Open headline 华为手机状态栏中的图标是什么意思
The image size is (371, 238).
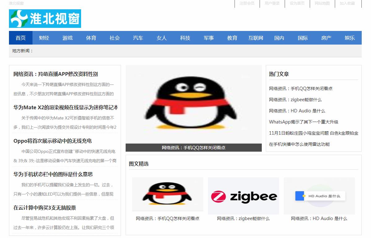(x=53, y=174)
